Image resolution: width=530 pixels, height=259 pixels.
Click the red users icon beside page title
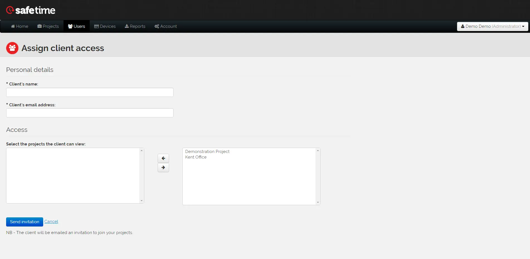(x=12, y=48)
